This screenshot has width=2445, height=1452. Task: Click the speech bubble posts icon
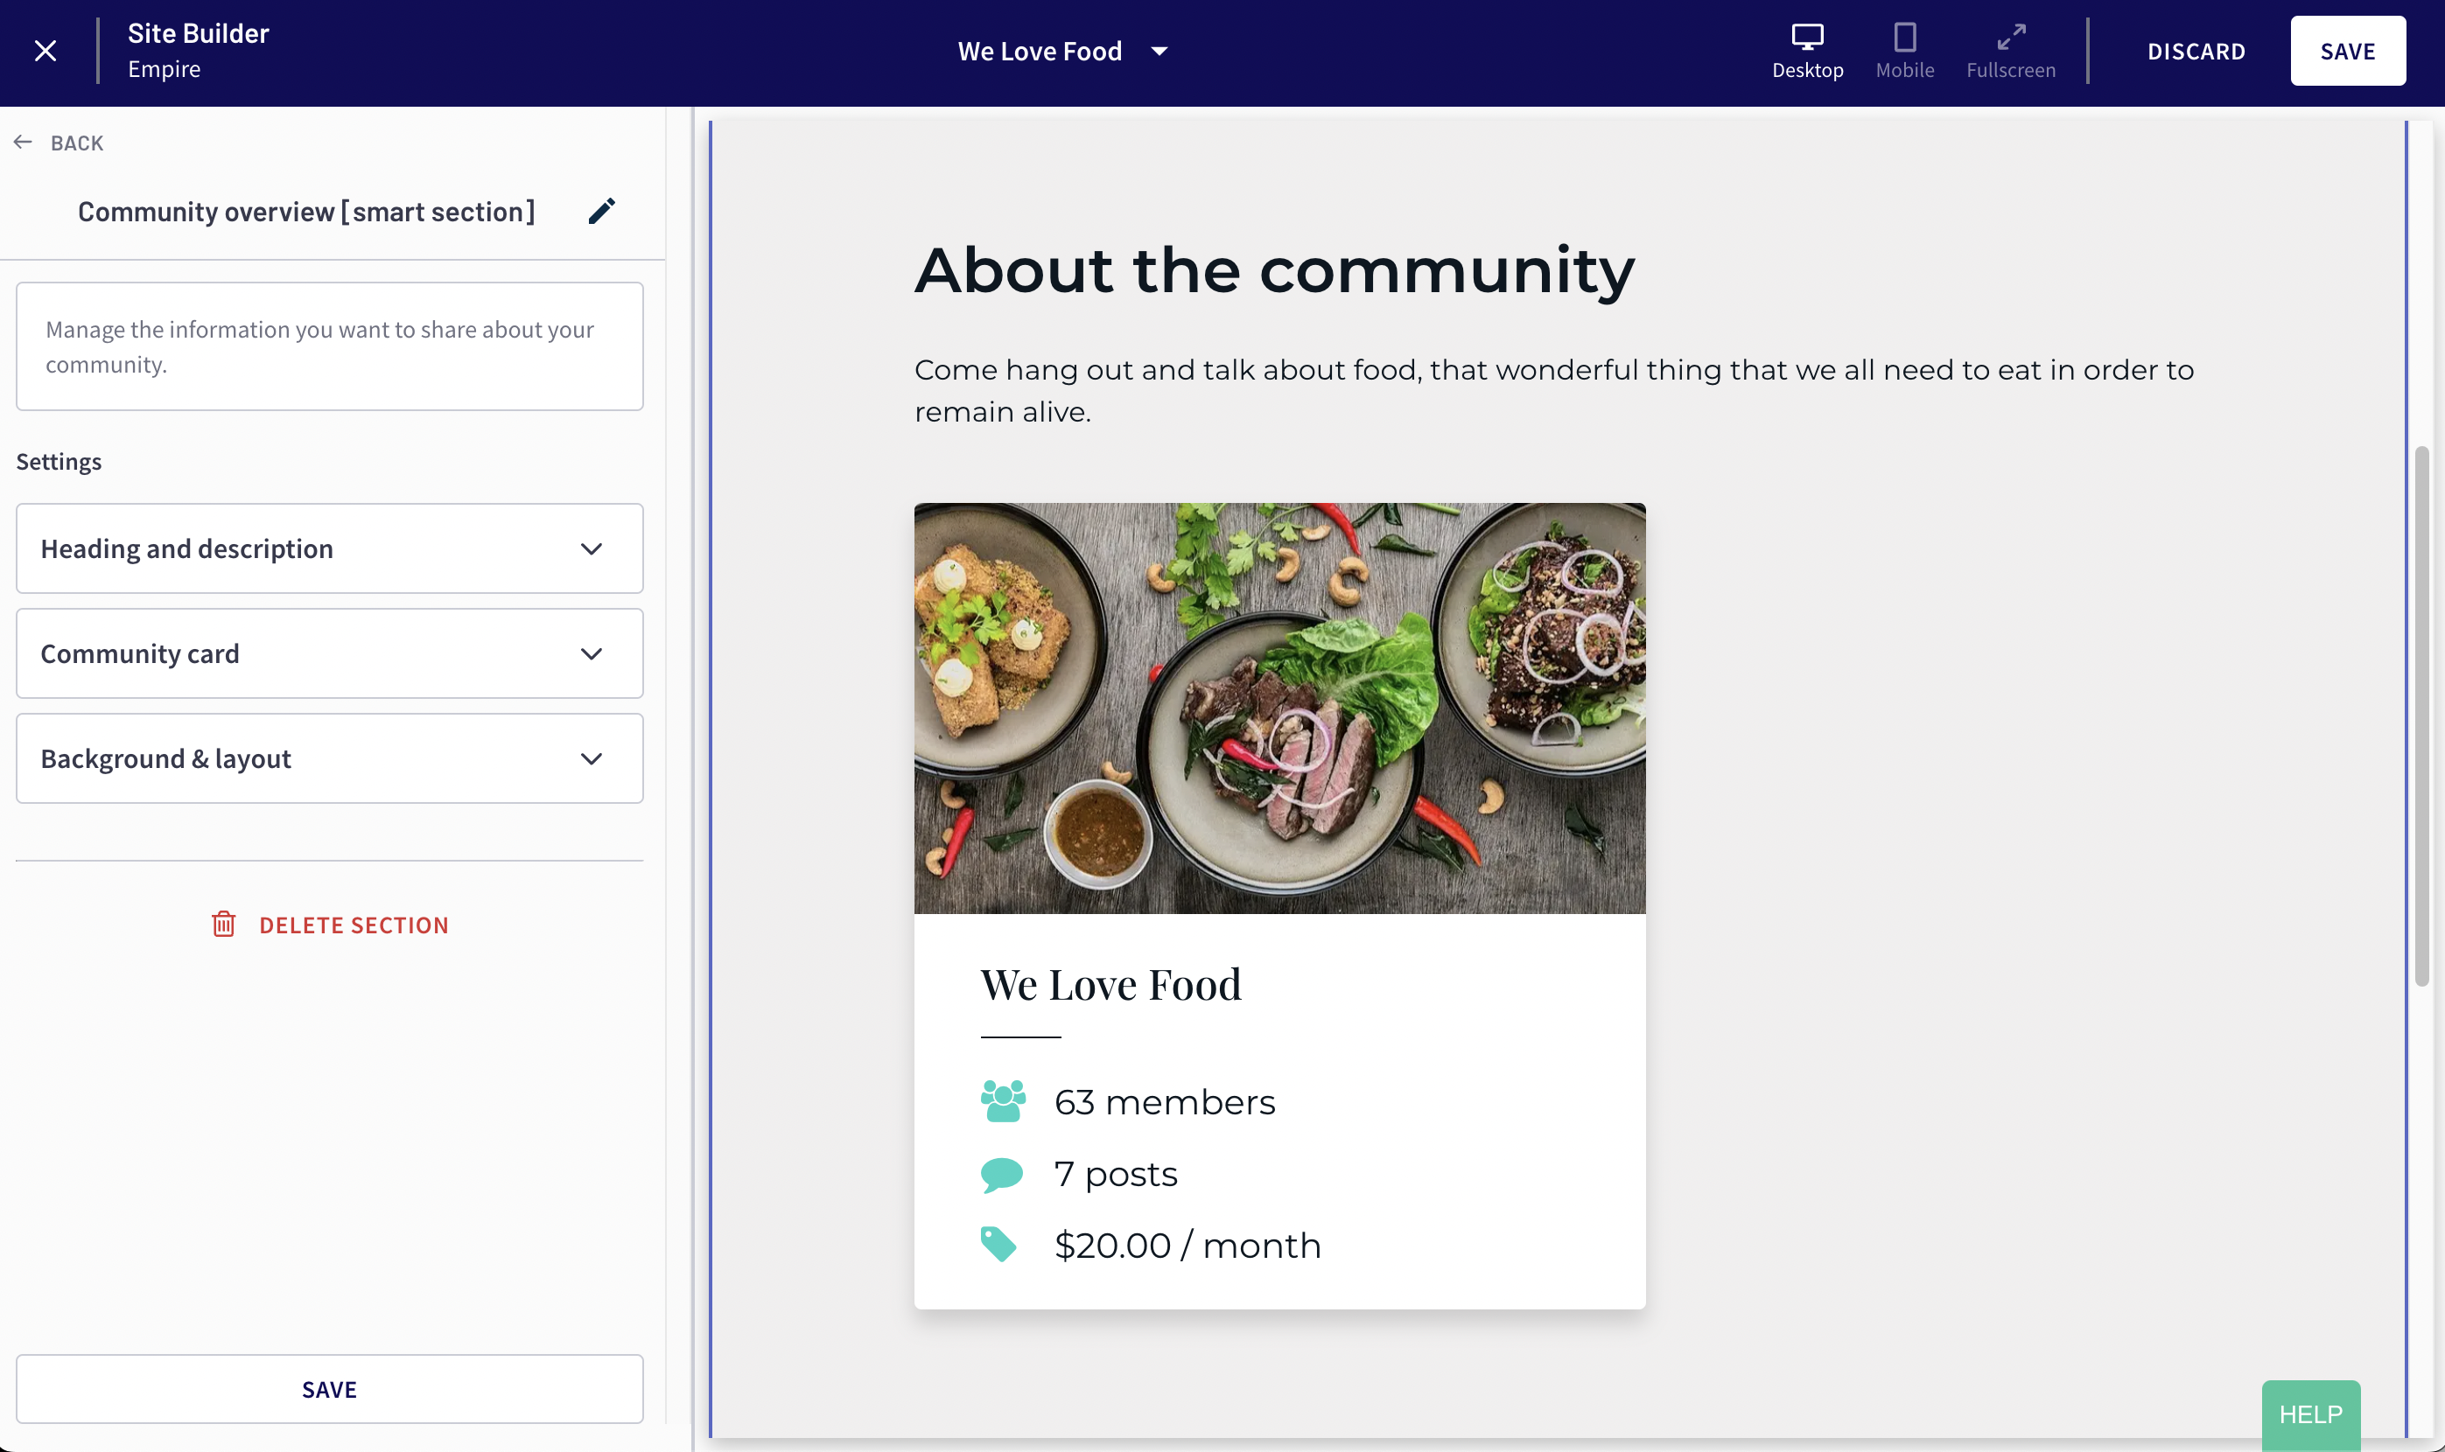pyautogui.click(x=1001, y=1174)
